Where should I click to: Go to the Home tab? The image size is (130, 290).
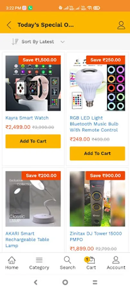click(x=12, y=263)
